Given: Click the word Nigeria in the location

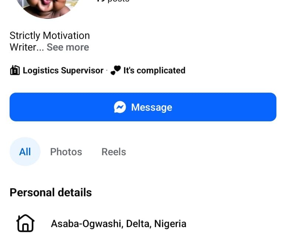Looking at the screenshot, I should 170,223.
